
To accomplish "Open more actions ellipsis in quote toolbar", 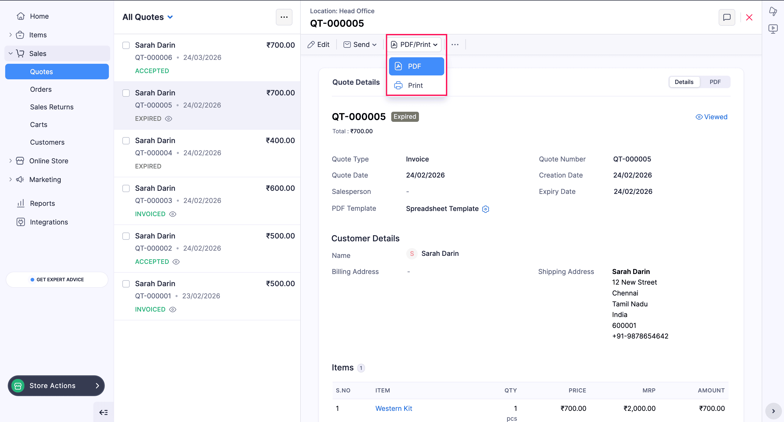I will (x=455, y=45).
